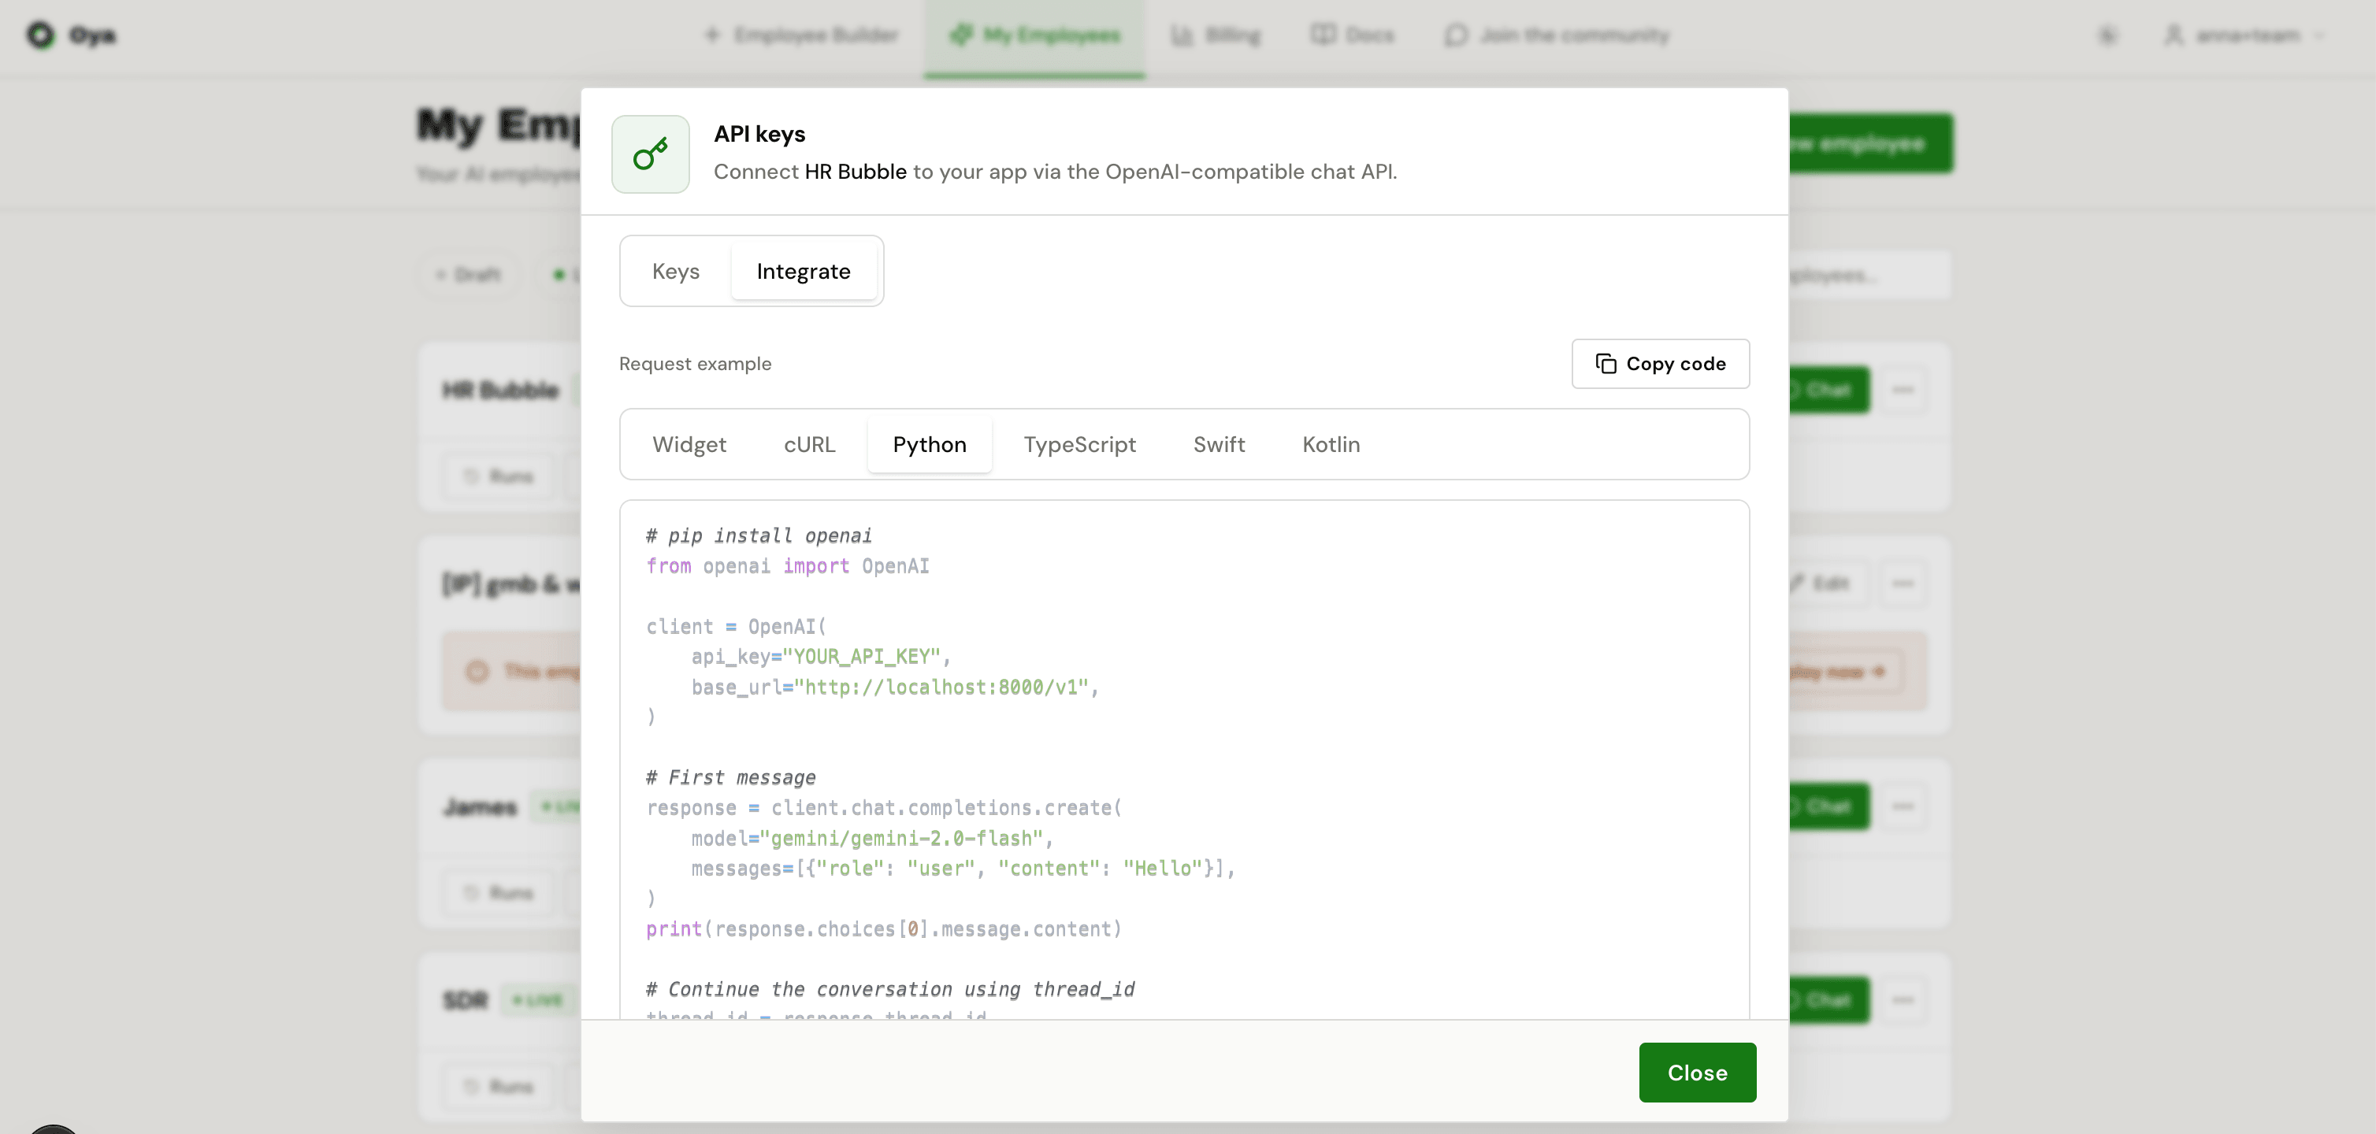Close the API keys dialog with Close button
Viewport: 2376px width, 1134px height.
click(x=1696, y=1073)
